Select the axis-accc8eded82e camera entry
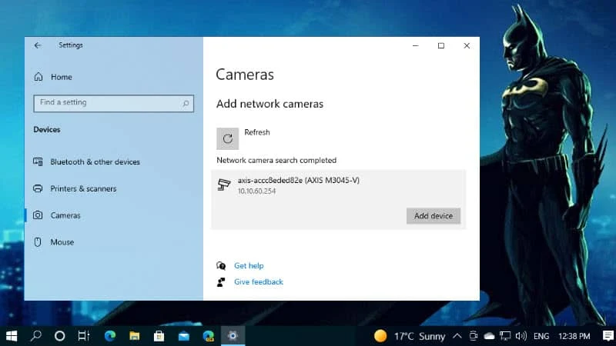 point(339,199)
